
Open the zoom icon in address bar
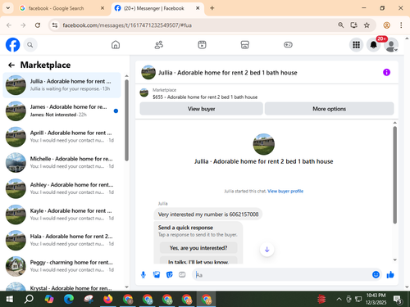[x=340, y=25]
